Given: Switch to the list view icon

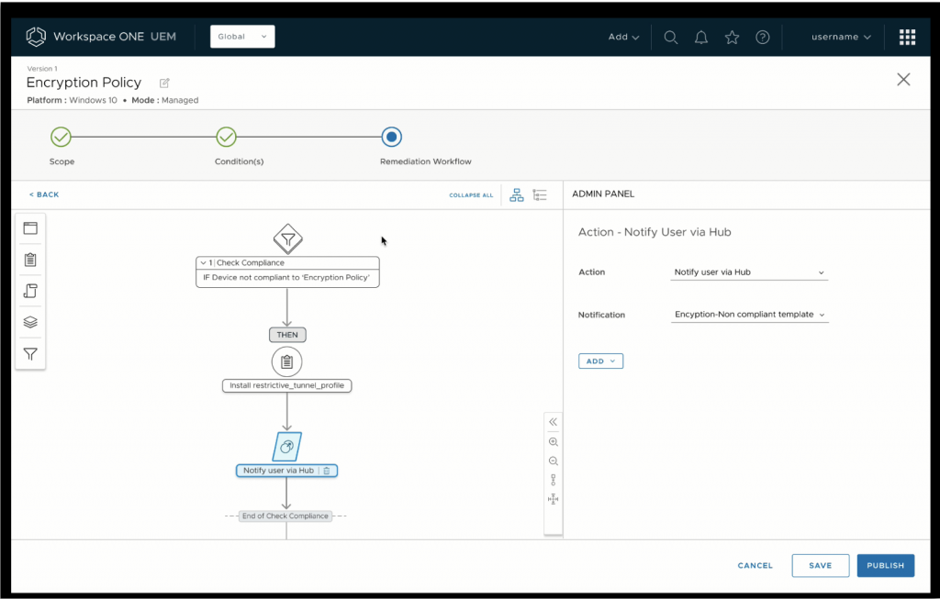Looking at the screenshot, I should click(x=540, y=195).
